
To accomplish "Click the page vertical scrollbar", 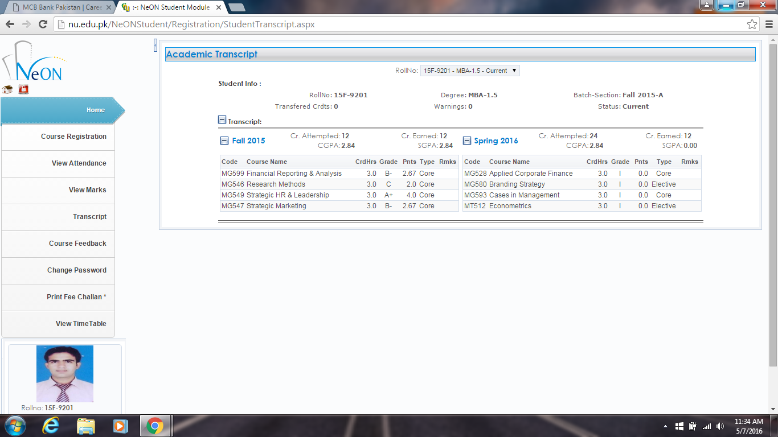I will pos(772,199).
